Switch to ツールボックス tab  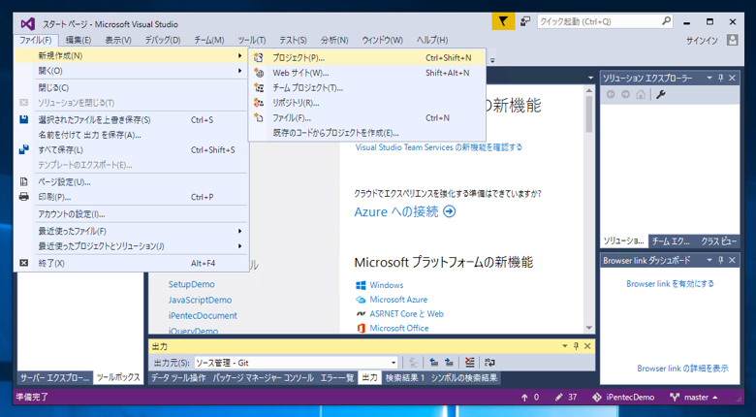pos(118,377)
